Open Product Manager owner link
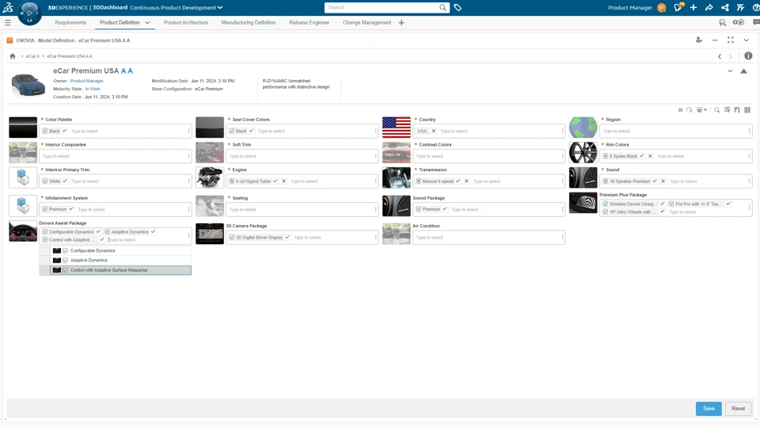The width and height of the screenshot is (760, 427). 87,81
